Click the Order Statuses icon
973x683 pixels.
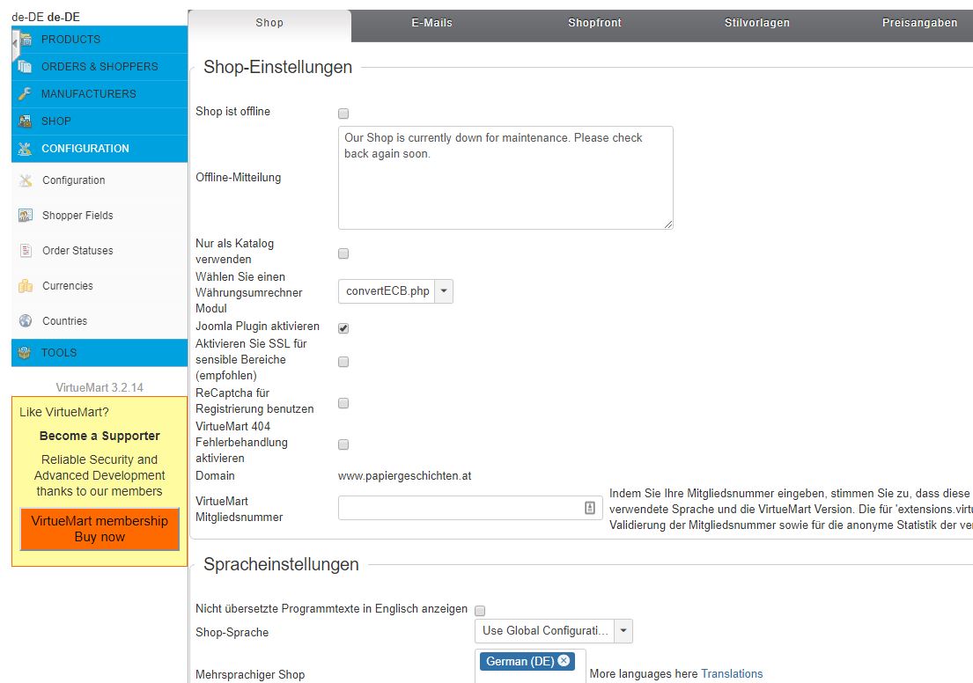tap(26, 251)
